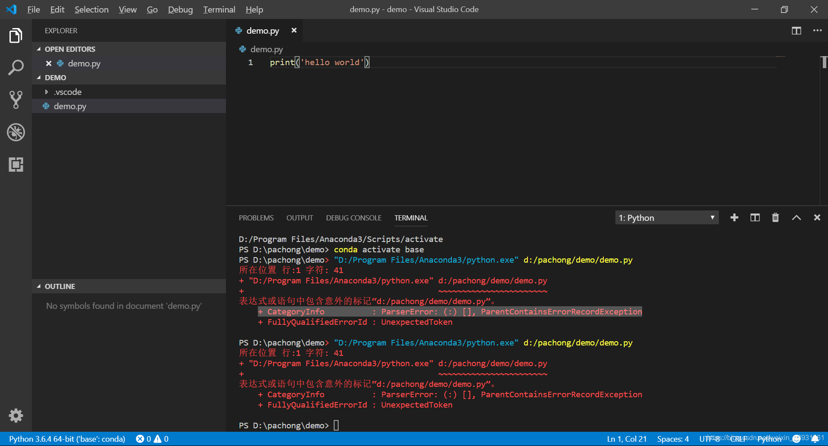
Task: Click the warnings count in status bar
Action: click(161, 439)
